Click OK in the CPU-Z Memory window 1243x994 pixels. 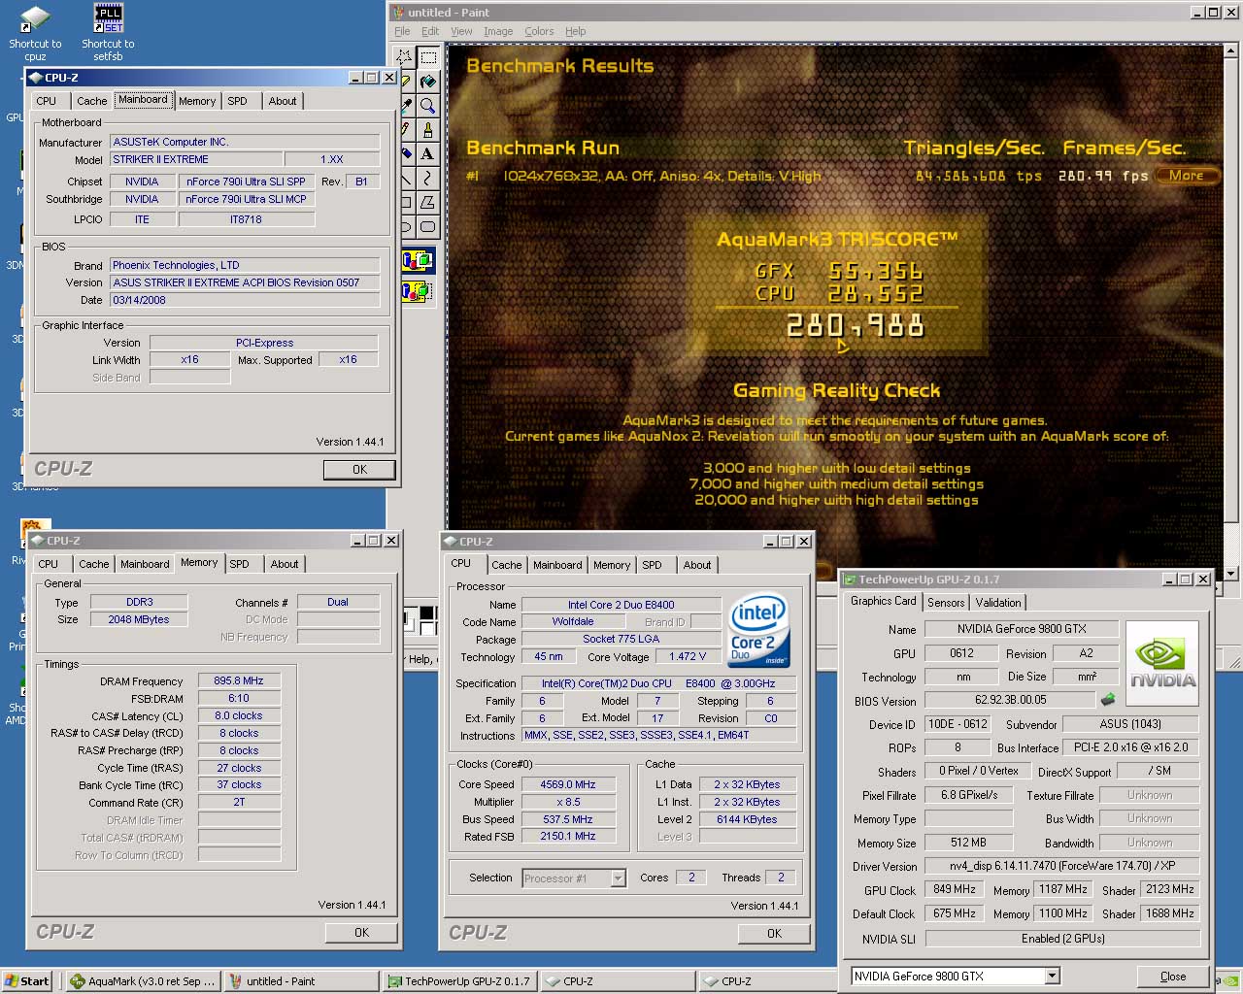click(361, 933)
